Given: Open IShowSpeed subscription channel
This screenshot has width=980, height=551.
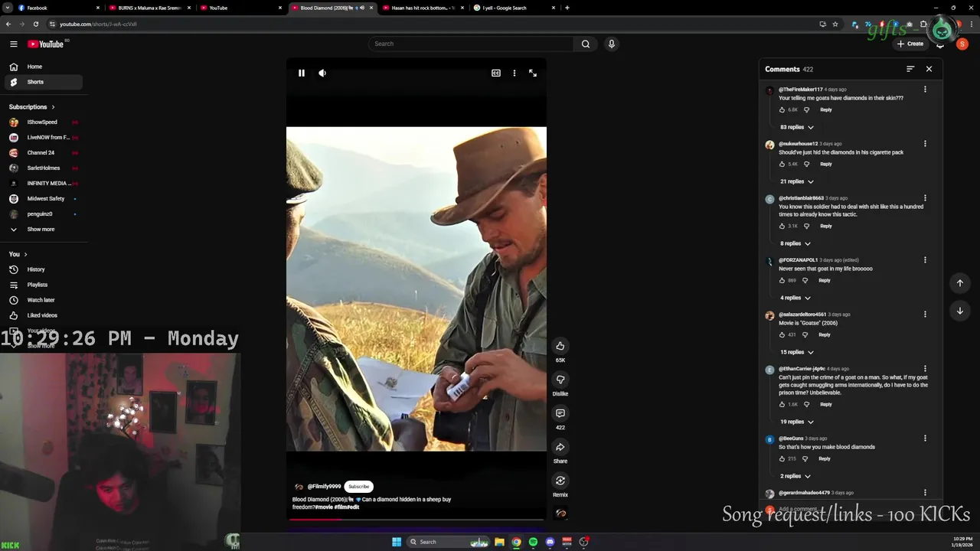Looking at the screenshot, I should (x=44, y=122).
